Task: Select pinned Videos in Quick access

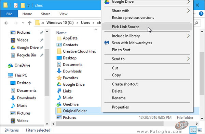Action: point(23,40)
